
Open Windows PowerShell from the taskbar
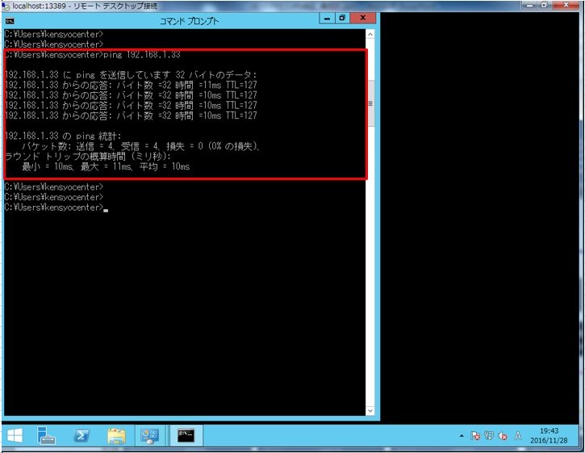tap(81, 436)
